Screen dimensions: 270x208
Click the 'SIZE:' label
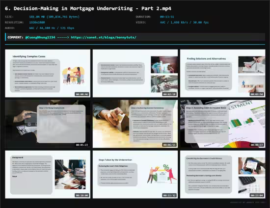pos(9,17)
